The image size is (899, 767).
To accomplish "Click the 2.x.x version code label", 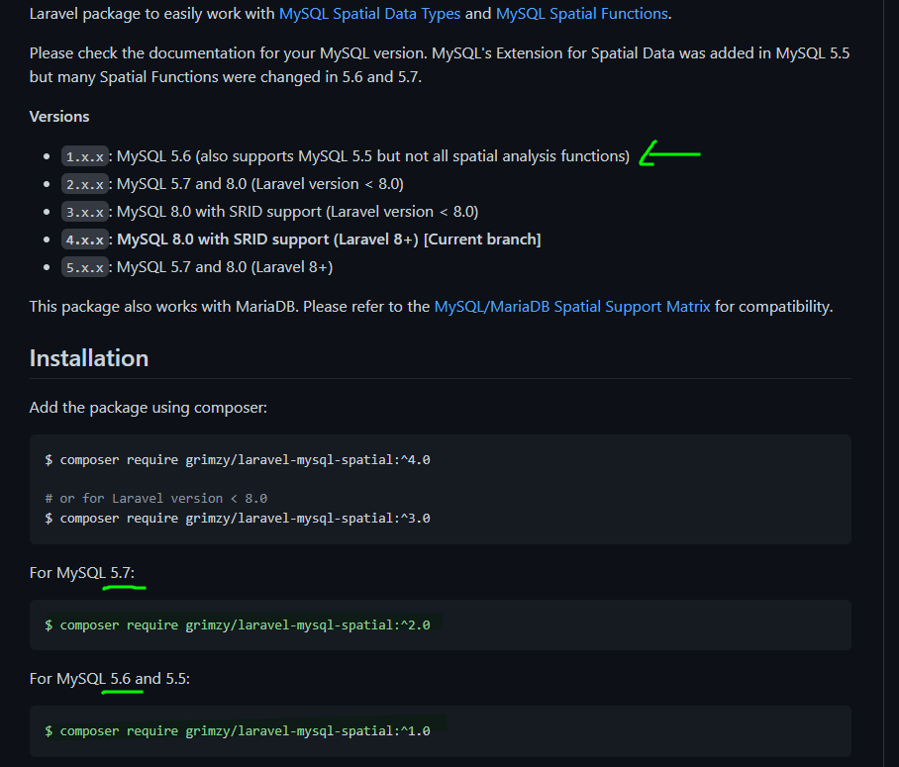I will pos(85,184).
